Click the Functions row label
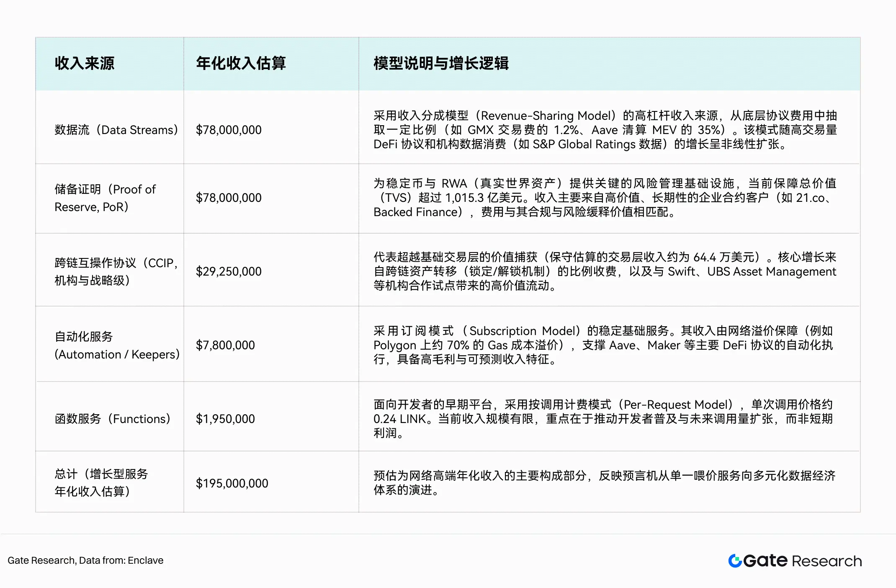 [x=112, y=419]
